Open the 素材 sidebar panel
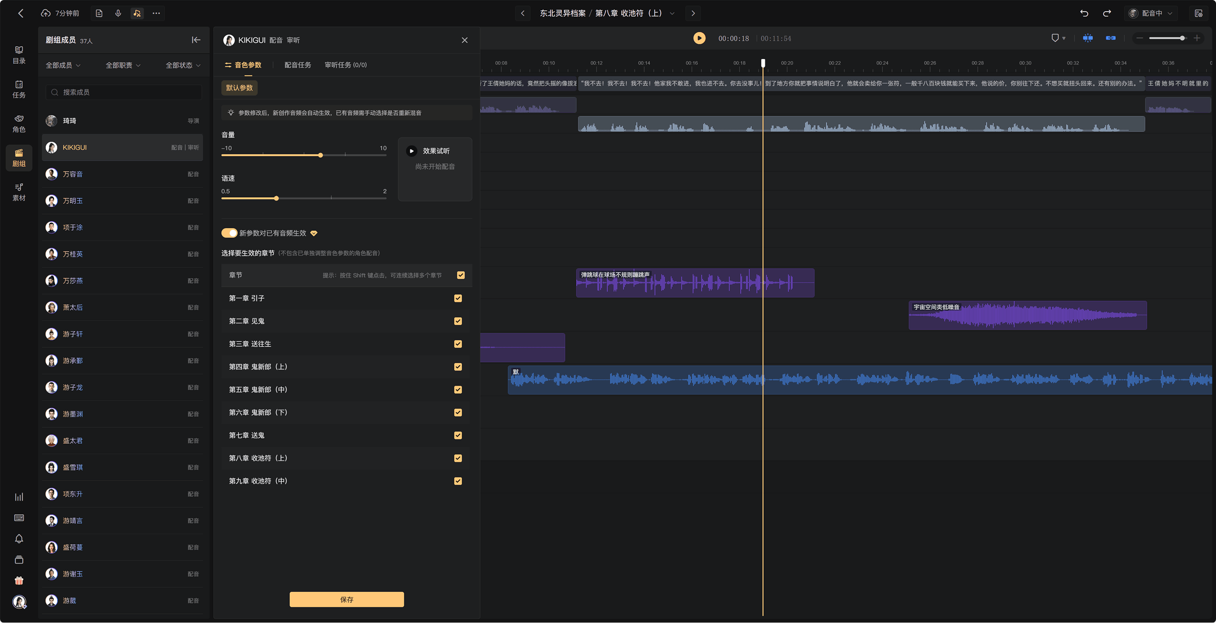This screenshot has width=1216, height=623. 19,192
